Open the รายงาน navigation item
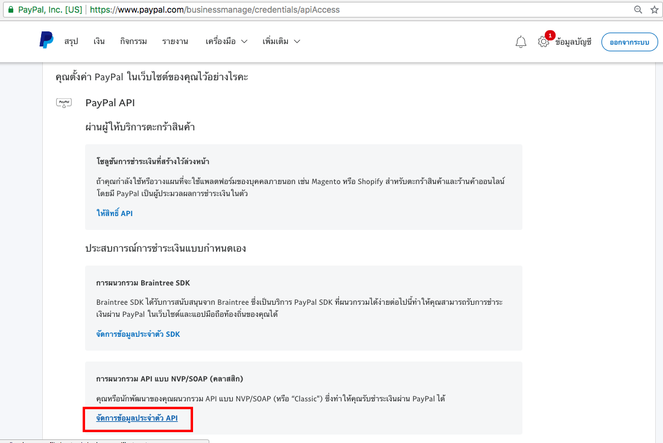Screen dimensions: 663x443 [x=175, y=41]
